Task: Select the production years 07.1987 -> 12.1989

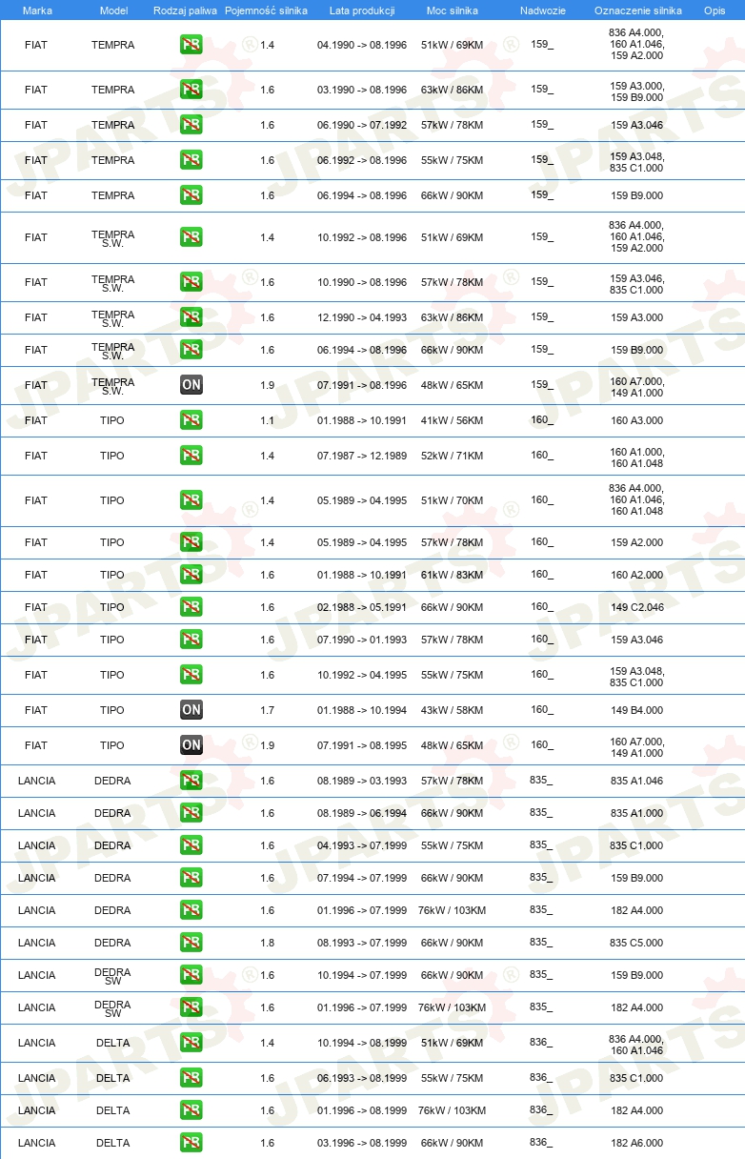Action: tap(362, 456)
